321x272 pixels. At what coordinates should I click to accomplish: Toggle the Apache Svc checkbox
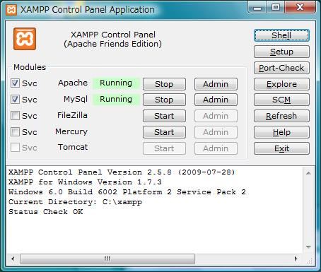tap(15, 83)
